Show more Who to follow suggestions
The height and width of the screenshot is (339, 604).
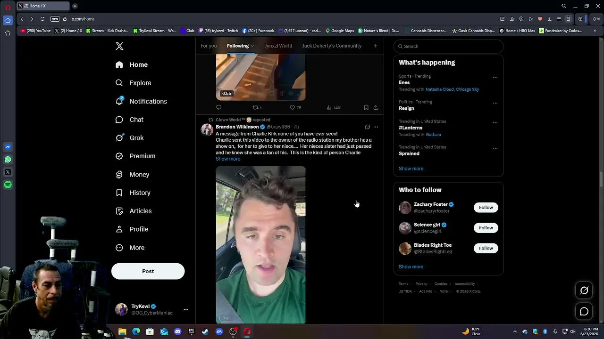coord(411,266)
